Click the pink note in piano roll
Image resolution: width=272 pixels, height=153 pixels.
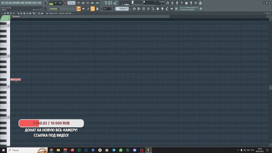click(x=16, y=79)
